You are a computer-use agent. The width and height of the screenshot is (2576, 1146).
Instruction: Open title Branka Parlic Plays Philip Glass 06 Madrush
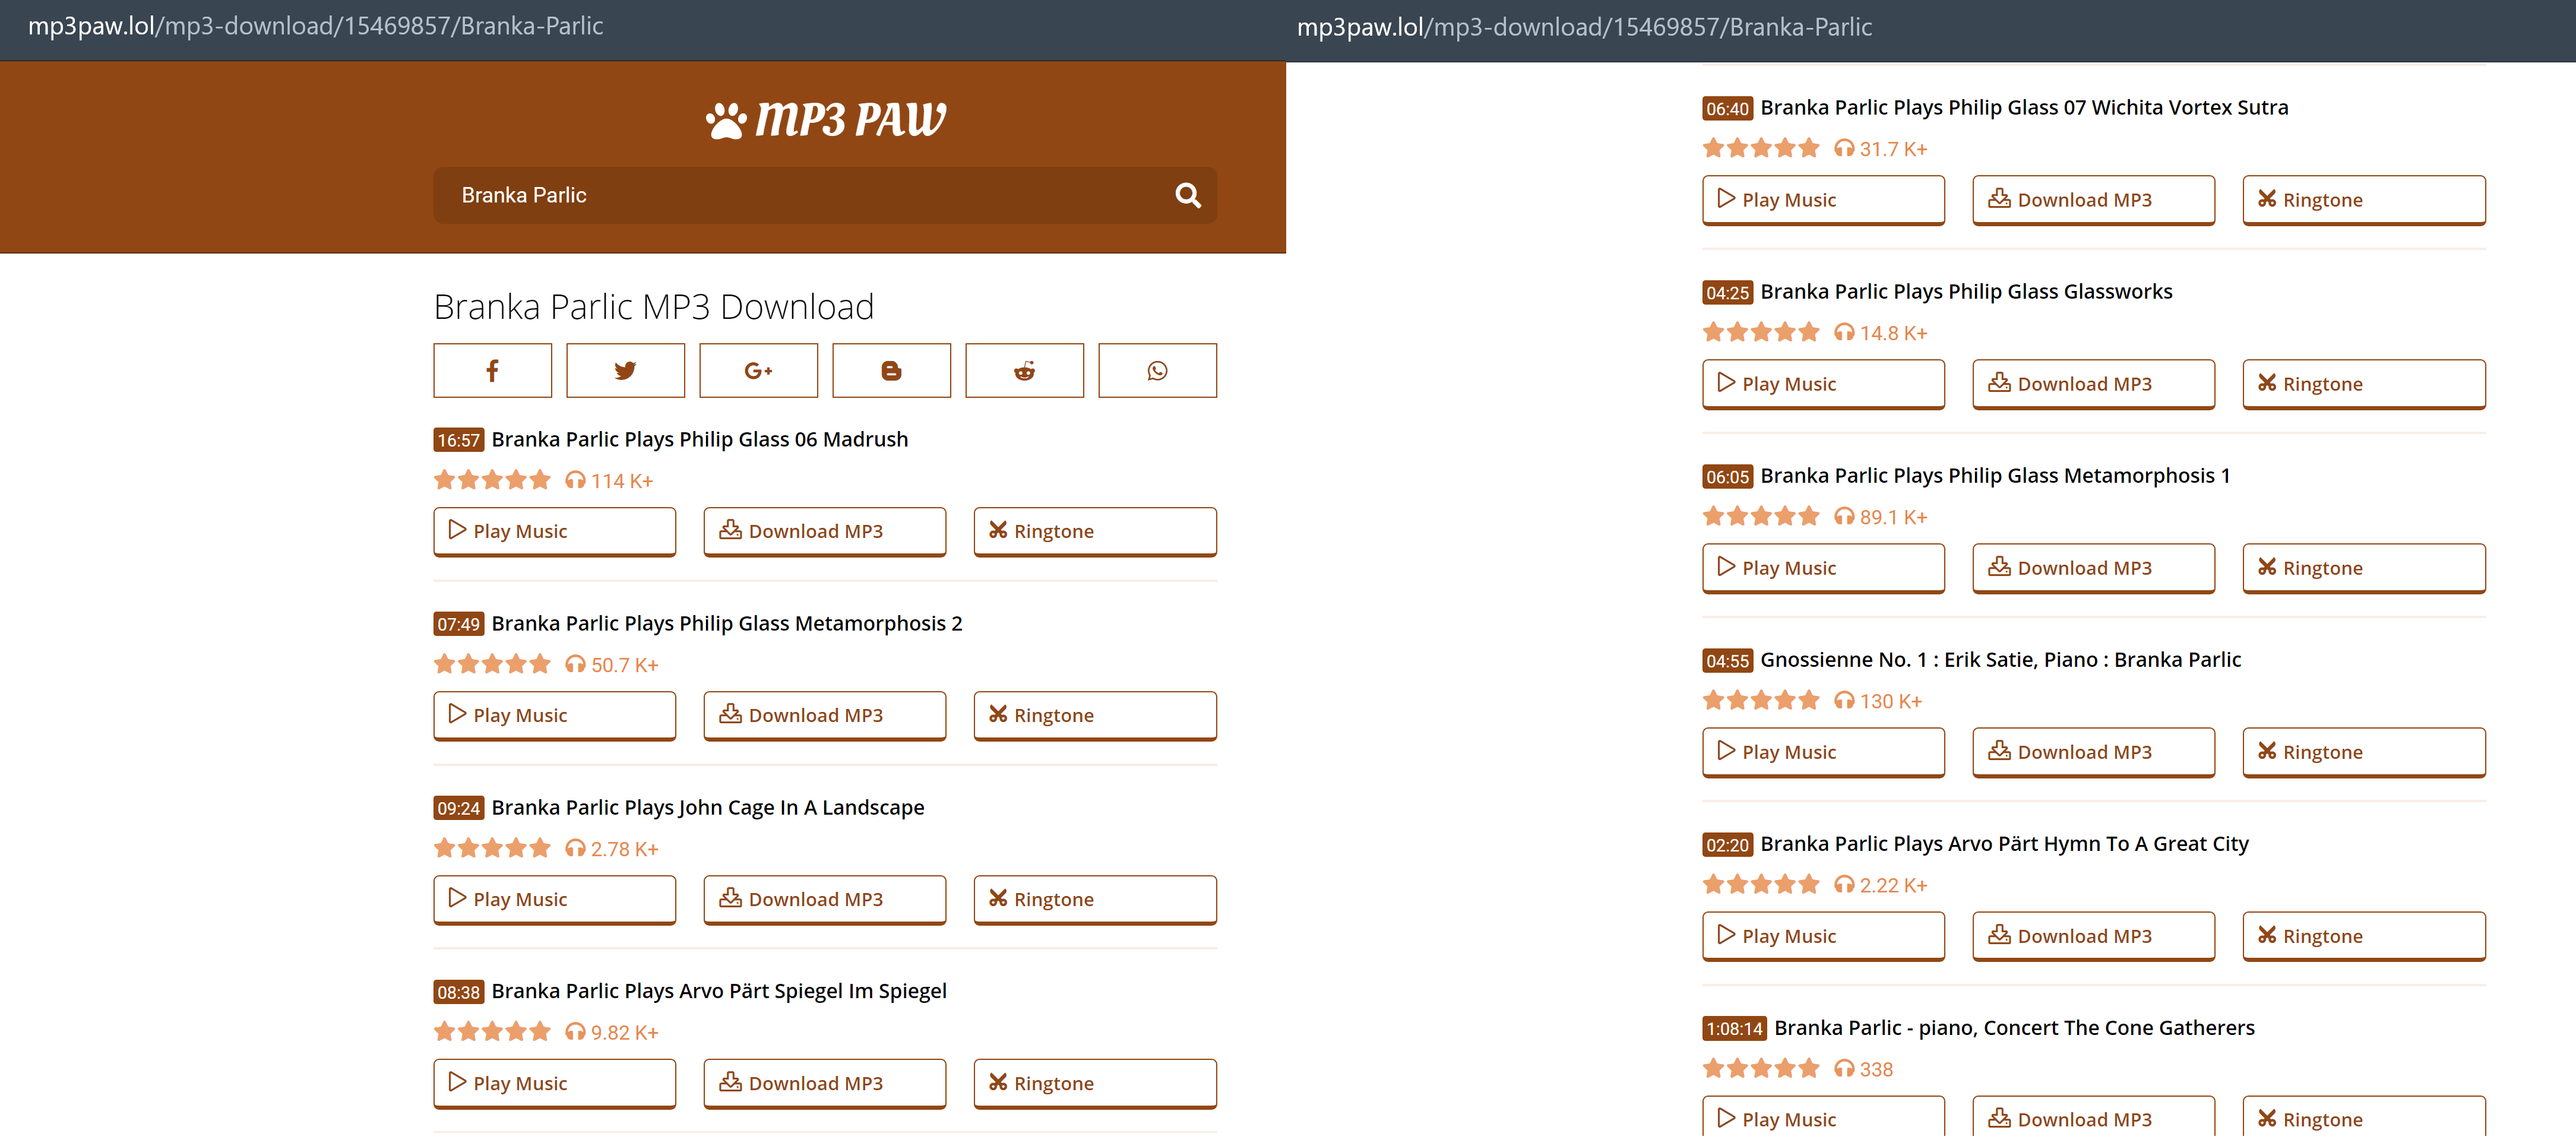pos(699,439)
